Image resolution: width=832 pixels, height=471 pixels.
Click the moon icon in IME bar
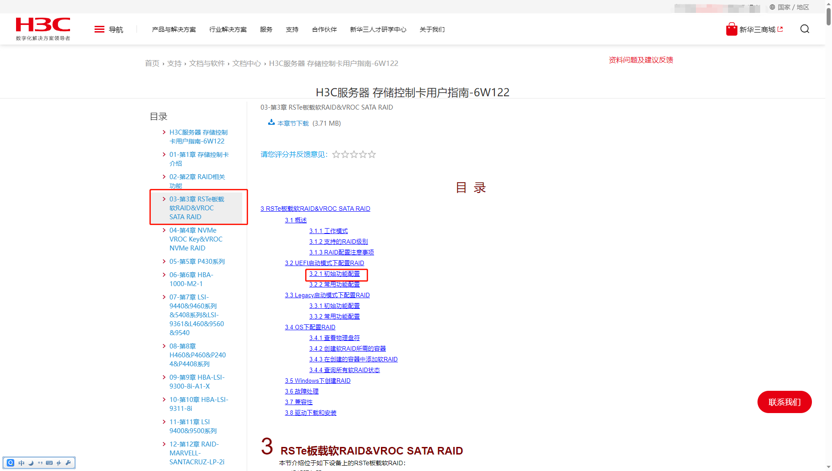pos(31,463)
